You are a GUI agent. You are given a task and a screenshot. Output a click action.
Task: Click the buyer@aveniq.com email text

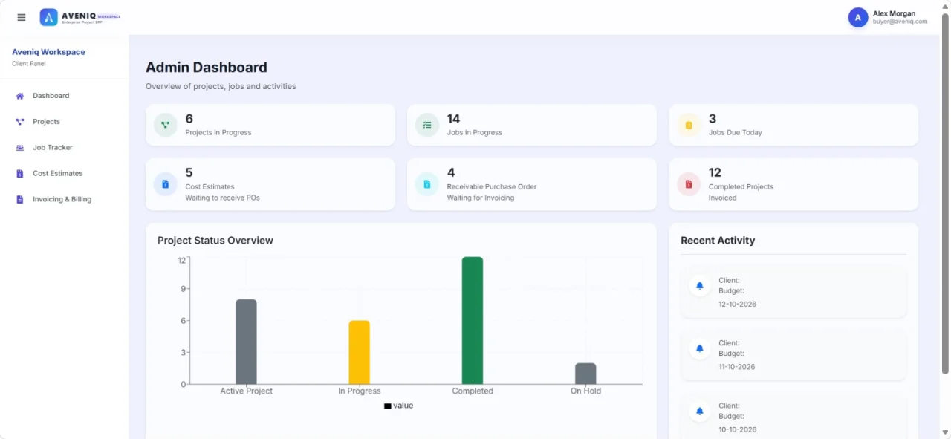(x=900, y=22)
